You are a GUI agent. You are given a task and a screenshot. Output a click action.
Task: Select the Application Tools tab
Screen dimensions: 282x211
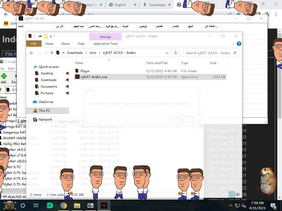pyautogui.click(x=105, y=44)
